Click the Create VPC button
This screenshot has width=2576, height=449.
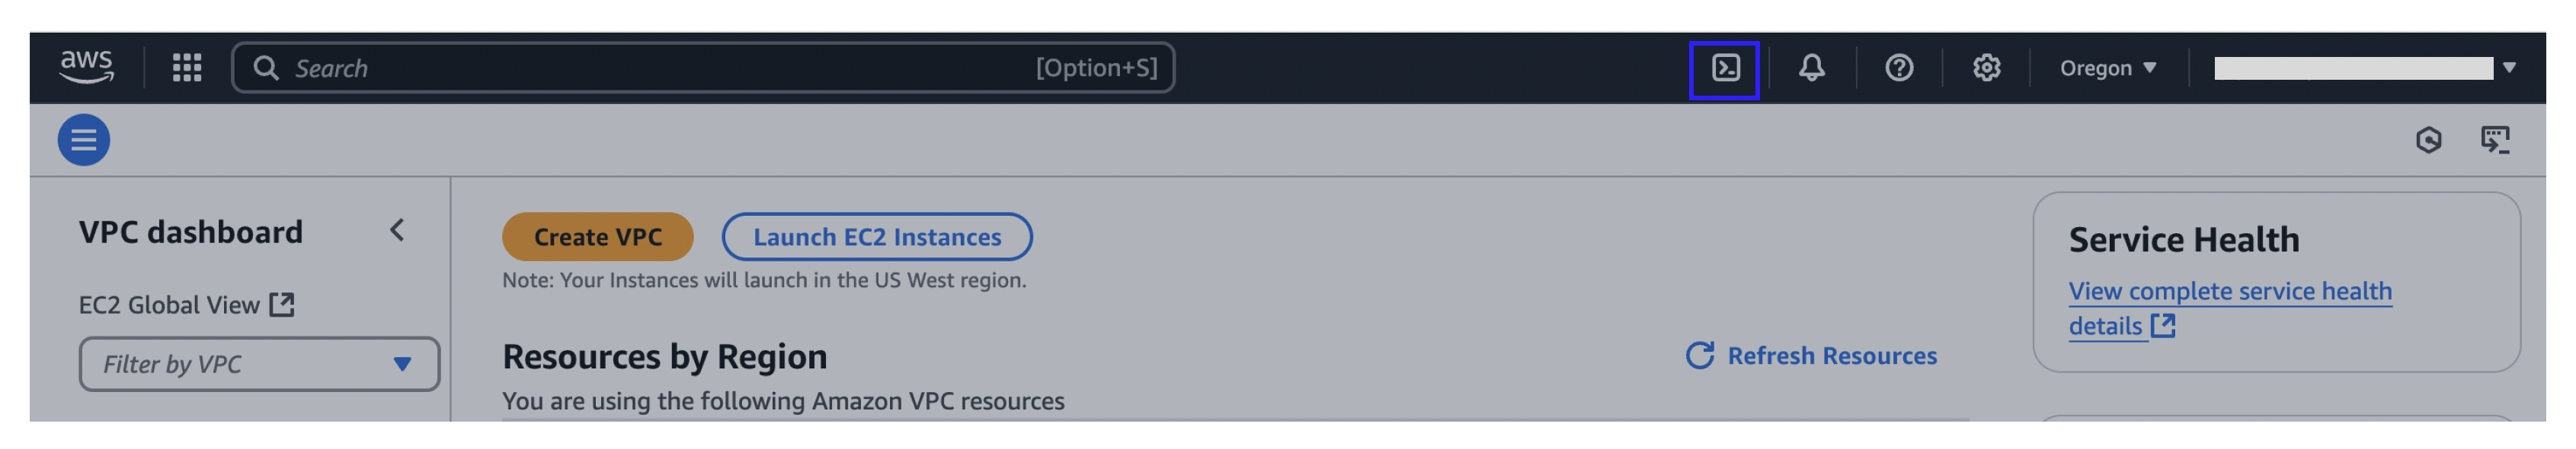(x=597, y=236)
